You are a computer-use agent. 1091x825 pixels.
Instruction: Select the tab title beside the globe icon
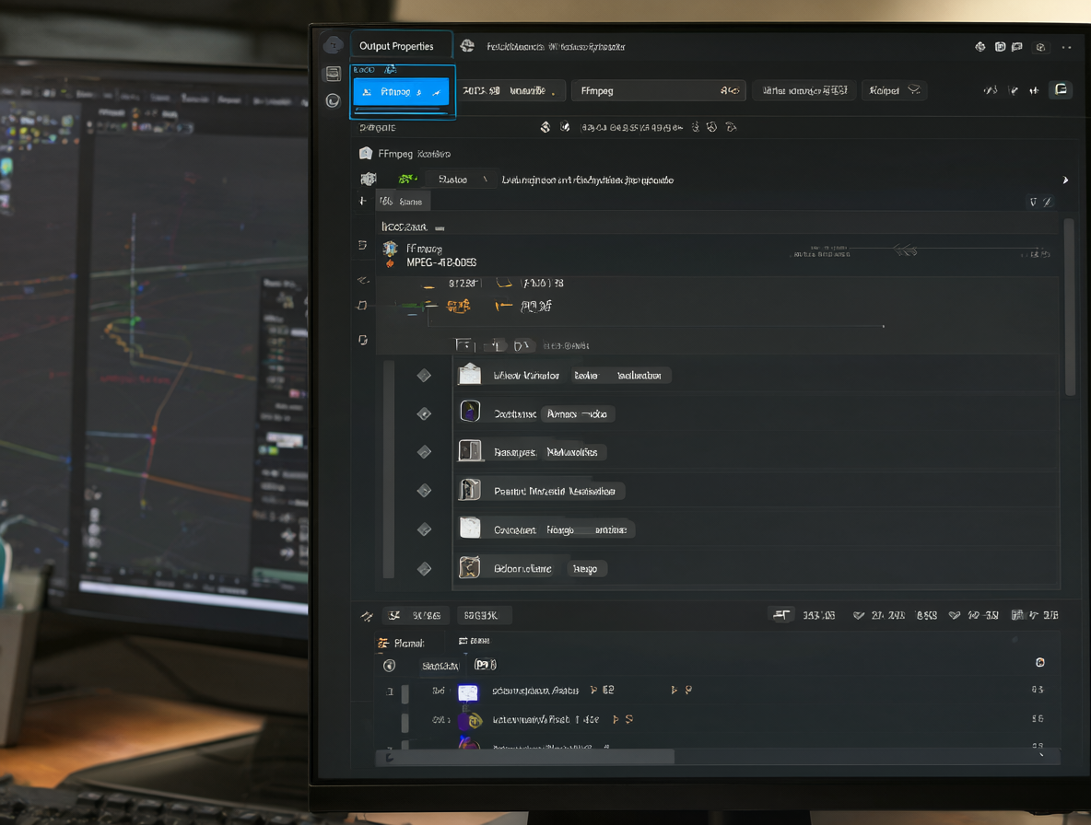(556, 47)
